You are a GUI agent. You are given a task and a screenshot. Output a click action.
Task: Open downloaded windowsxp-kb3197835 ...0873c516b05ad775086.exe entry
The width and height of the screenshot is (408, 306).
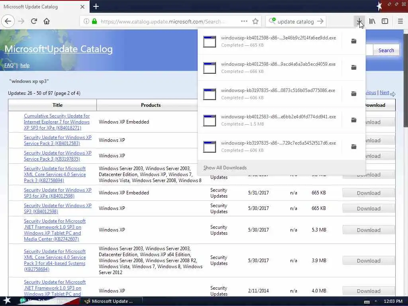tap(270, 94)
